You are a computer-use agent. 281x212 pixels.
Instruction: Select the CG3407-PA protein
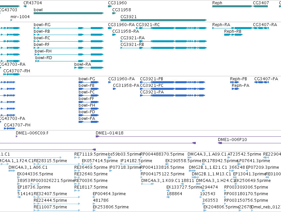click(x=262, y=82)
